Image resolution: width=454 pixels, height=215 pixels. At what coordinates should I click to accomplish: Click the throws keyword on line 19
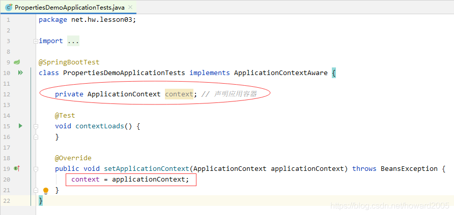coord(364,168)
